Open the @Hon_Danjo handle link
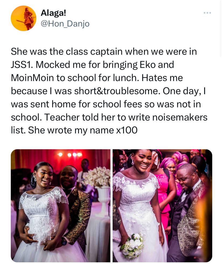This screenshot has height=264, width=223. point(65,24)
